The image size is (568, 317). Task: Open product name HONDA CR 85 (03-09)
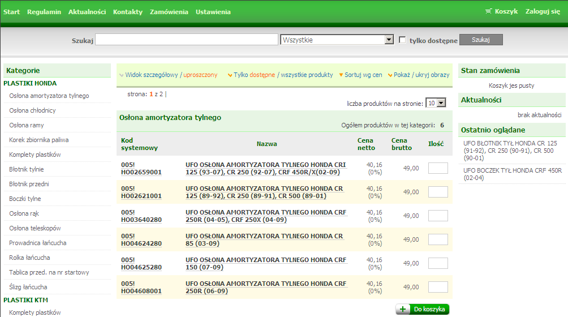tap(264, 240)
